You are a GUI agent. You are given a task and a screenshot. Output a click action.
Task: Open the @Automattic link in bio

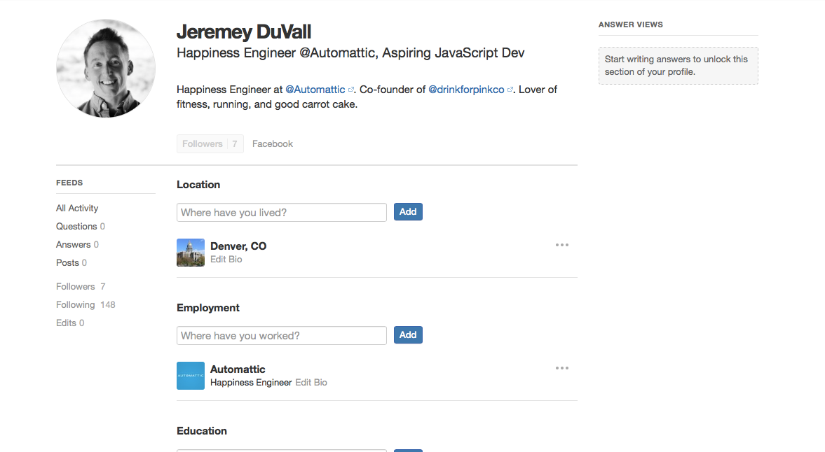point(315,90)
